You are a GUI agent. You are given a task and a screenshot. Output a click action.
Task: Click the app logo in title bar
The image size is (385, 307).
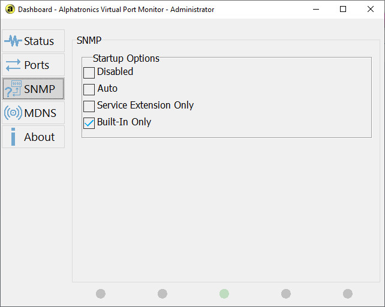click(10, 9)
